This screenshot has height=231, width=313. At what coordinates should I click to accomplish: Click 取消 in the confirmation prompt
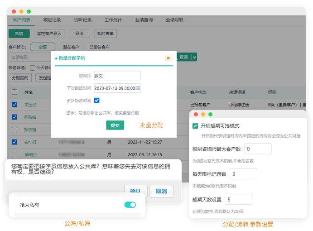[x=161, y=191]
